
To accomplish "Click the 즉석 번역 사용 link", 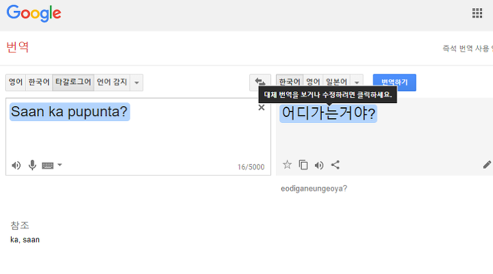I will click(x=468, y=49).
